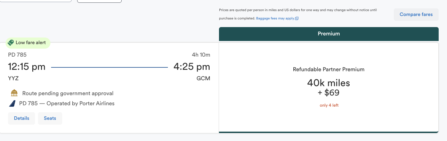Click the Operated by Porter Airlines text

pos(67,103)
